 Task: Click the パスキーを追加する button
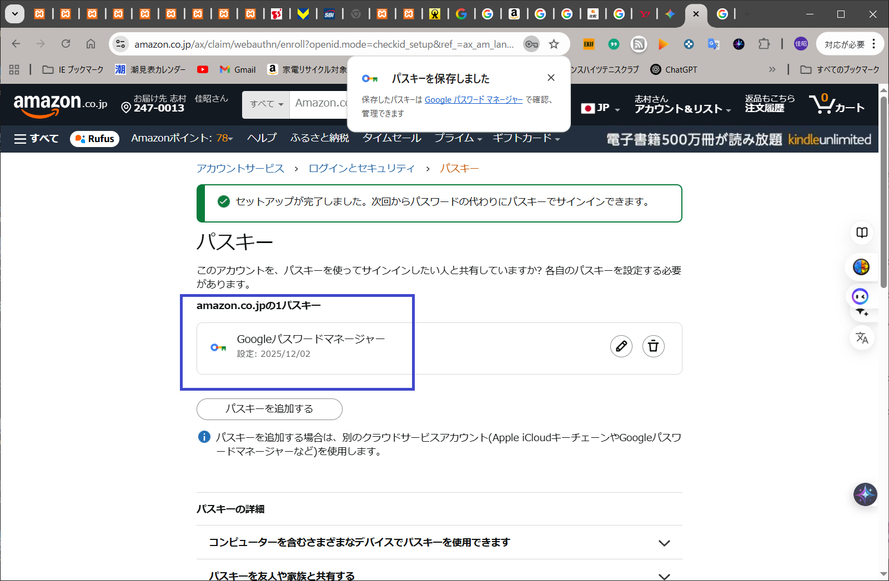[269, 409]
